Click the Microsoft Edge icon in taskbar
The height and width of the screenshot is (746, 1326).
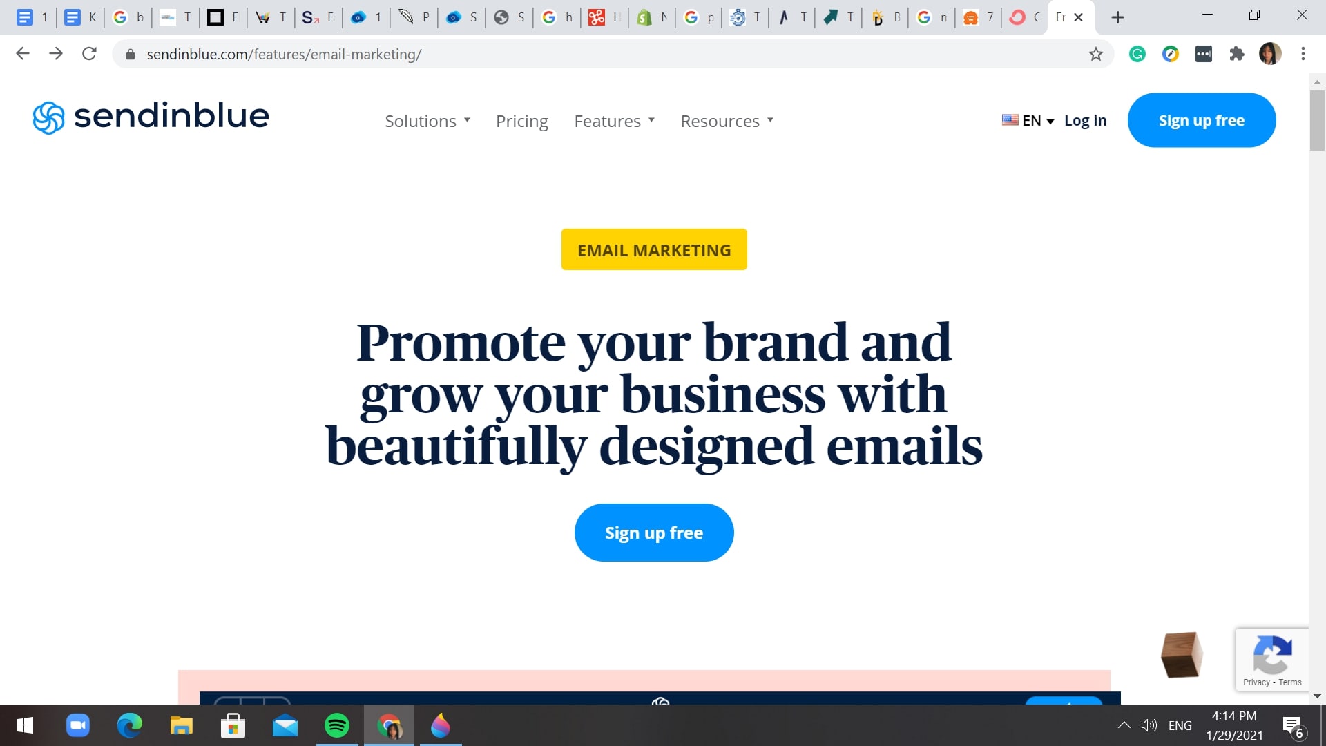(131, 725)
